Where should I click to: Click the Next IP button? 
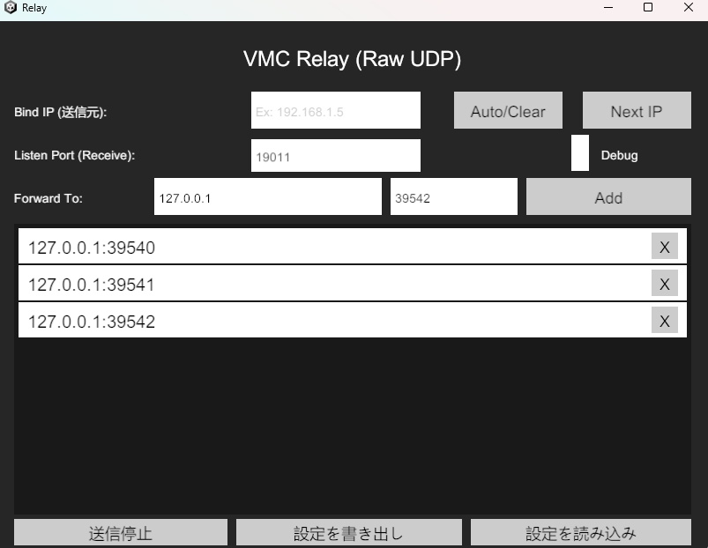coord(637,110)
